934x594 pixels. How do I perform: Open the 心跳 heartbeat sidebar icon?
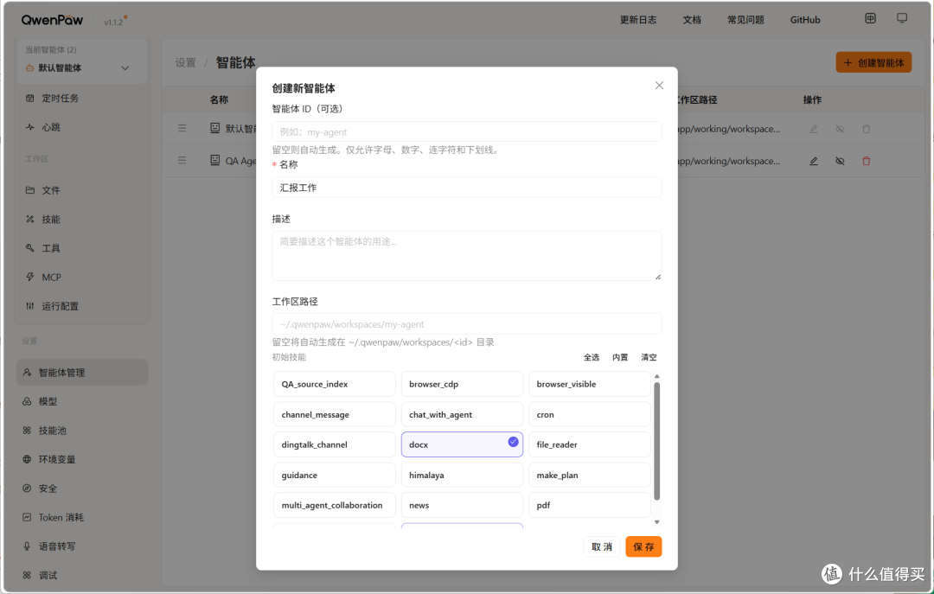[x=29, y=127]
